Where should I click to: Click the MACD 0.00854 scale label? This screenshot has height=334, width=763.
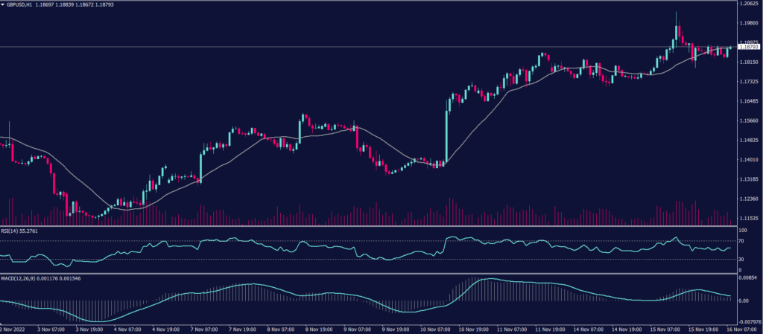pos(746,277)
